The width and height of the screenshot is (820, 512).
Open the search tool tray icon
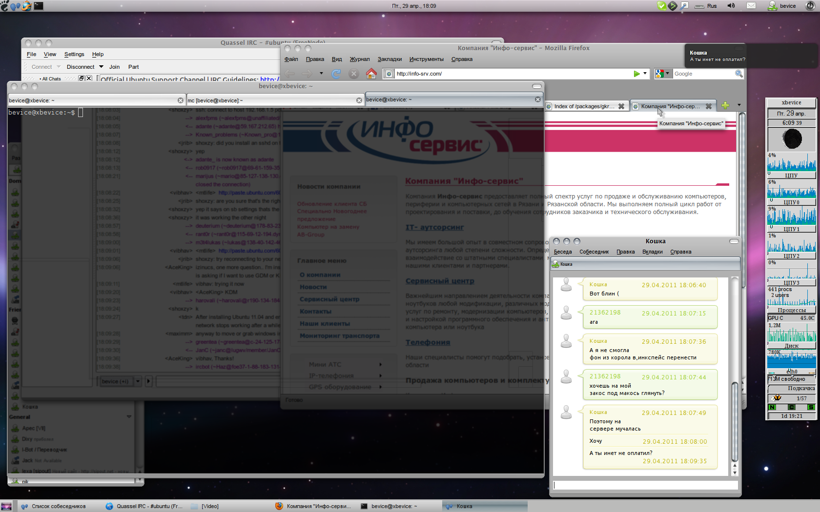pyautogui.click(x=684, y=6)
